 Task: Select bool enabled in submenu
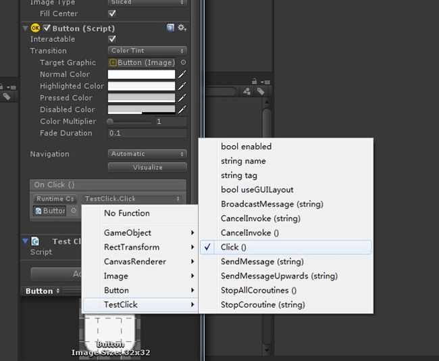coord(286,146)
